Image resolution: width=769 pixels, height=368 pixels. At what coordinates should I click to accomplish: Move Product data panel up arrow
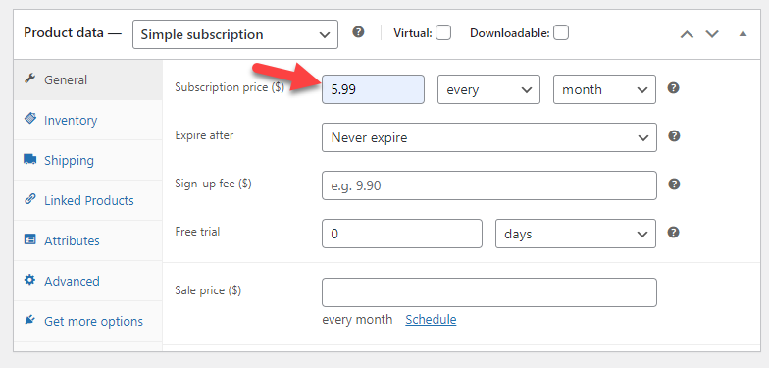687,34
